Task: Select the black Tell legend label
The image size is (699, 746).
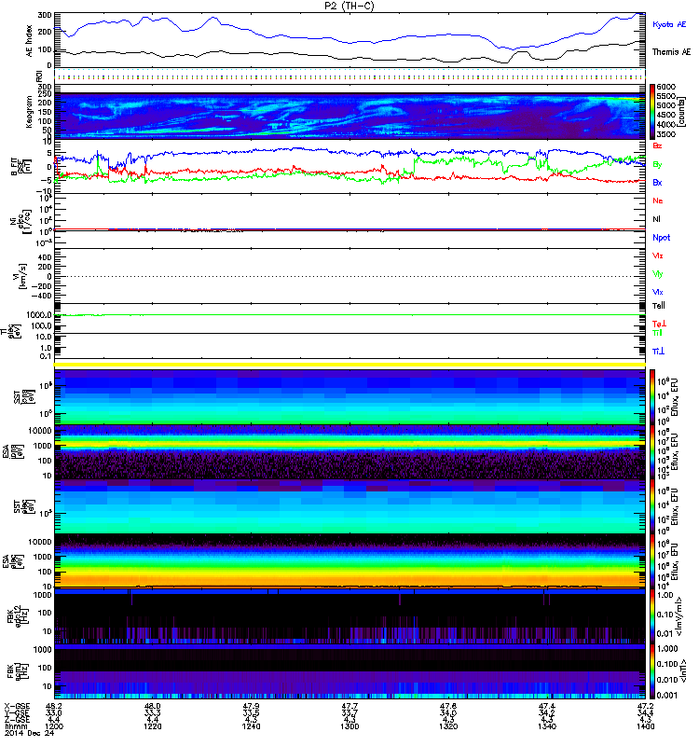Action: [659, 306]
